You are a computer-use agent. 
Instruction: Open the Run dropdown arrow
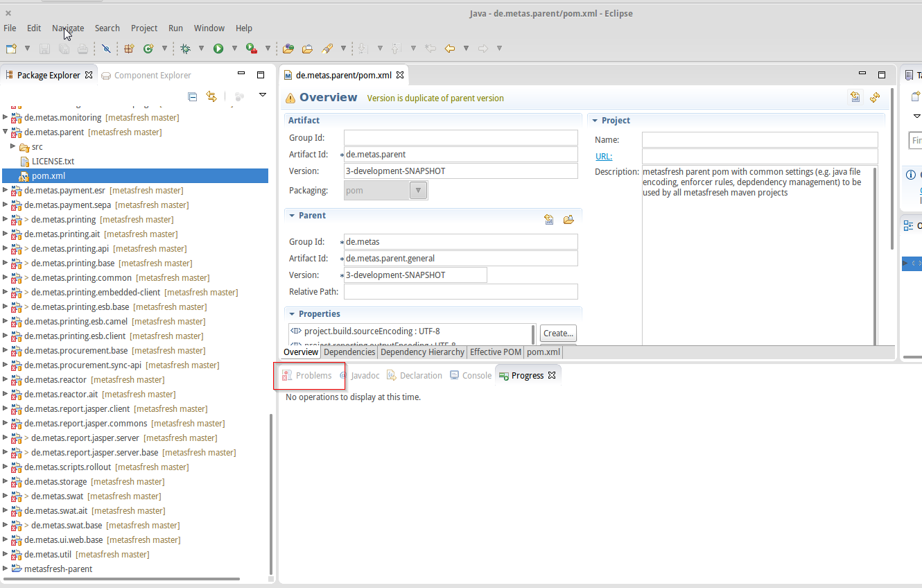point(234,49)
